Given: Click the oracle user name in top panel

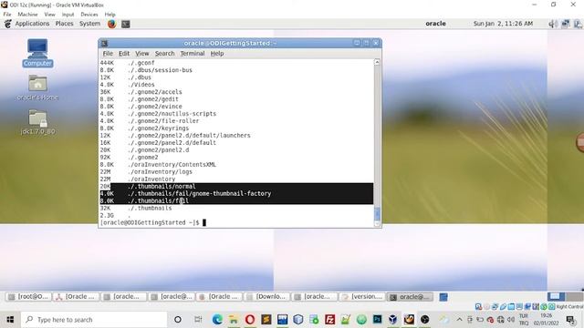Looking at the screenshot, I should [x=435, y=24].
